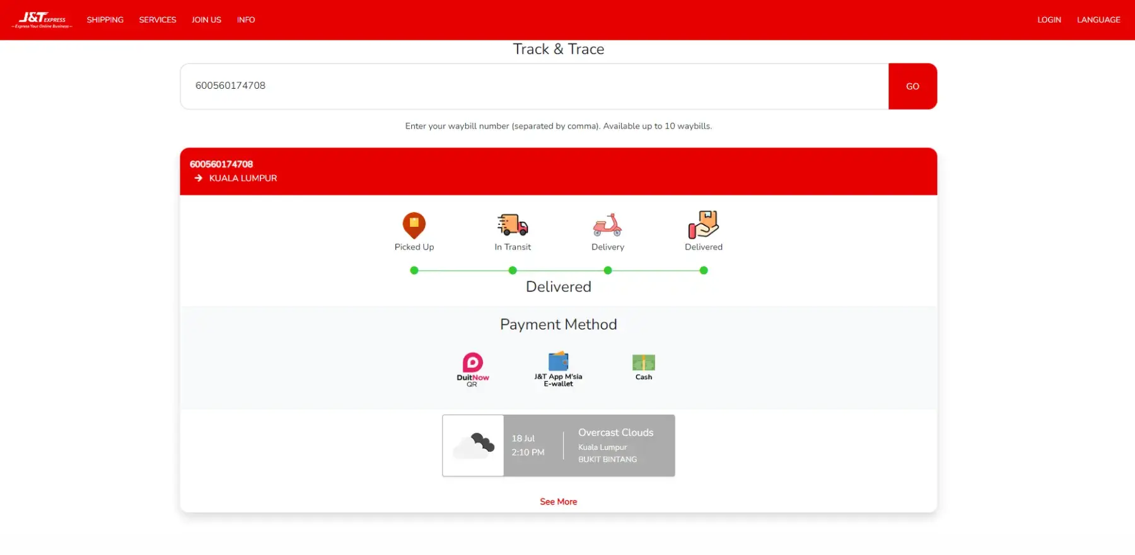Image resolution: width=1135 pixels, height=555 pixels.
Task: Click the Picked Up location pin icon
Action: pos(414,225)
